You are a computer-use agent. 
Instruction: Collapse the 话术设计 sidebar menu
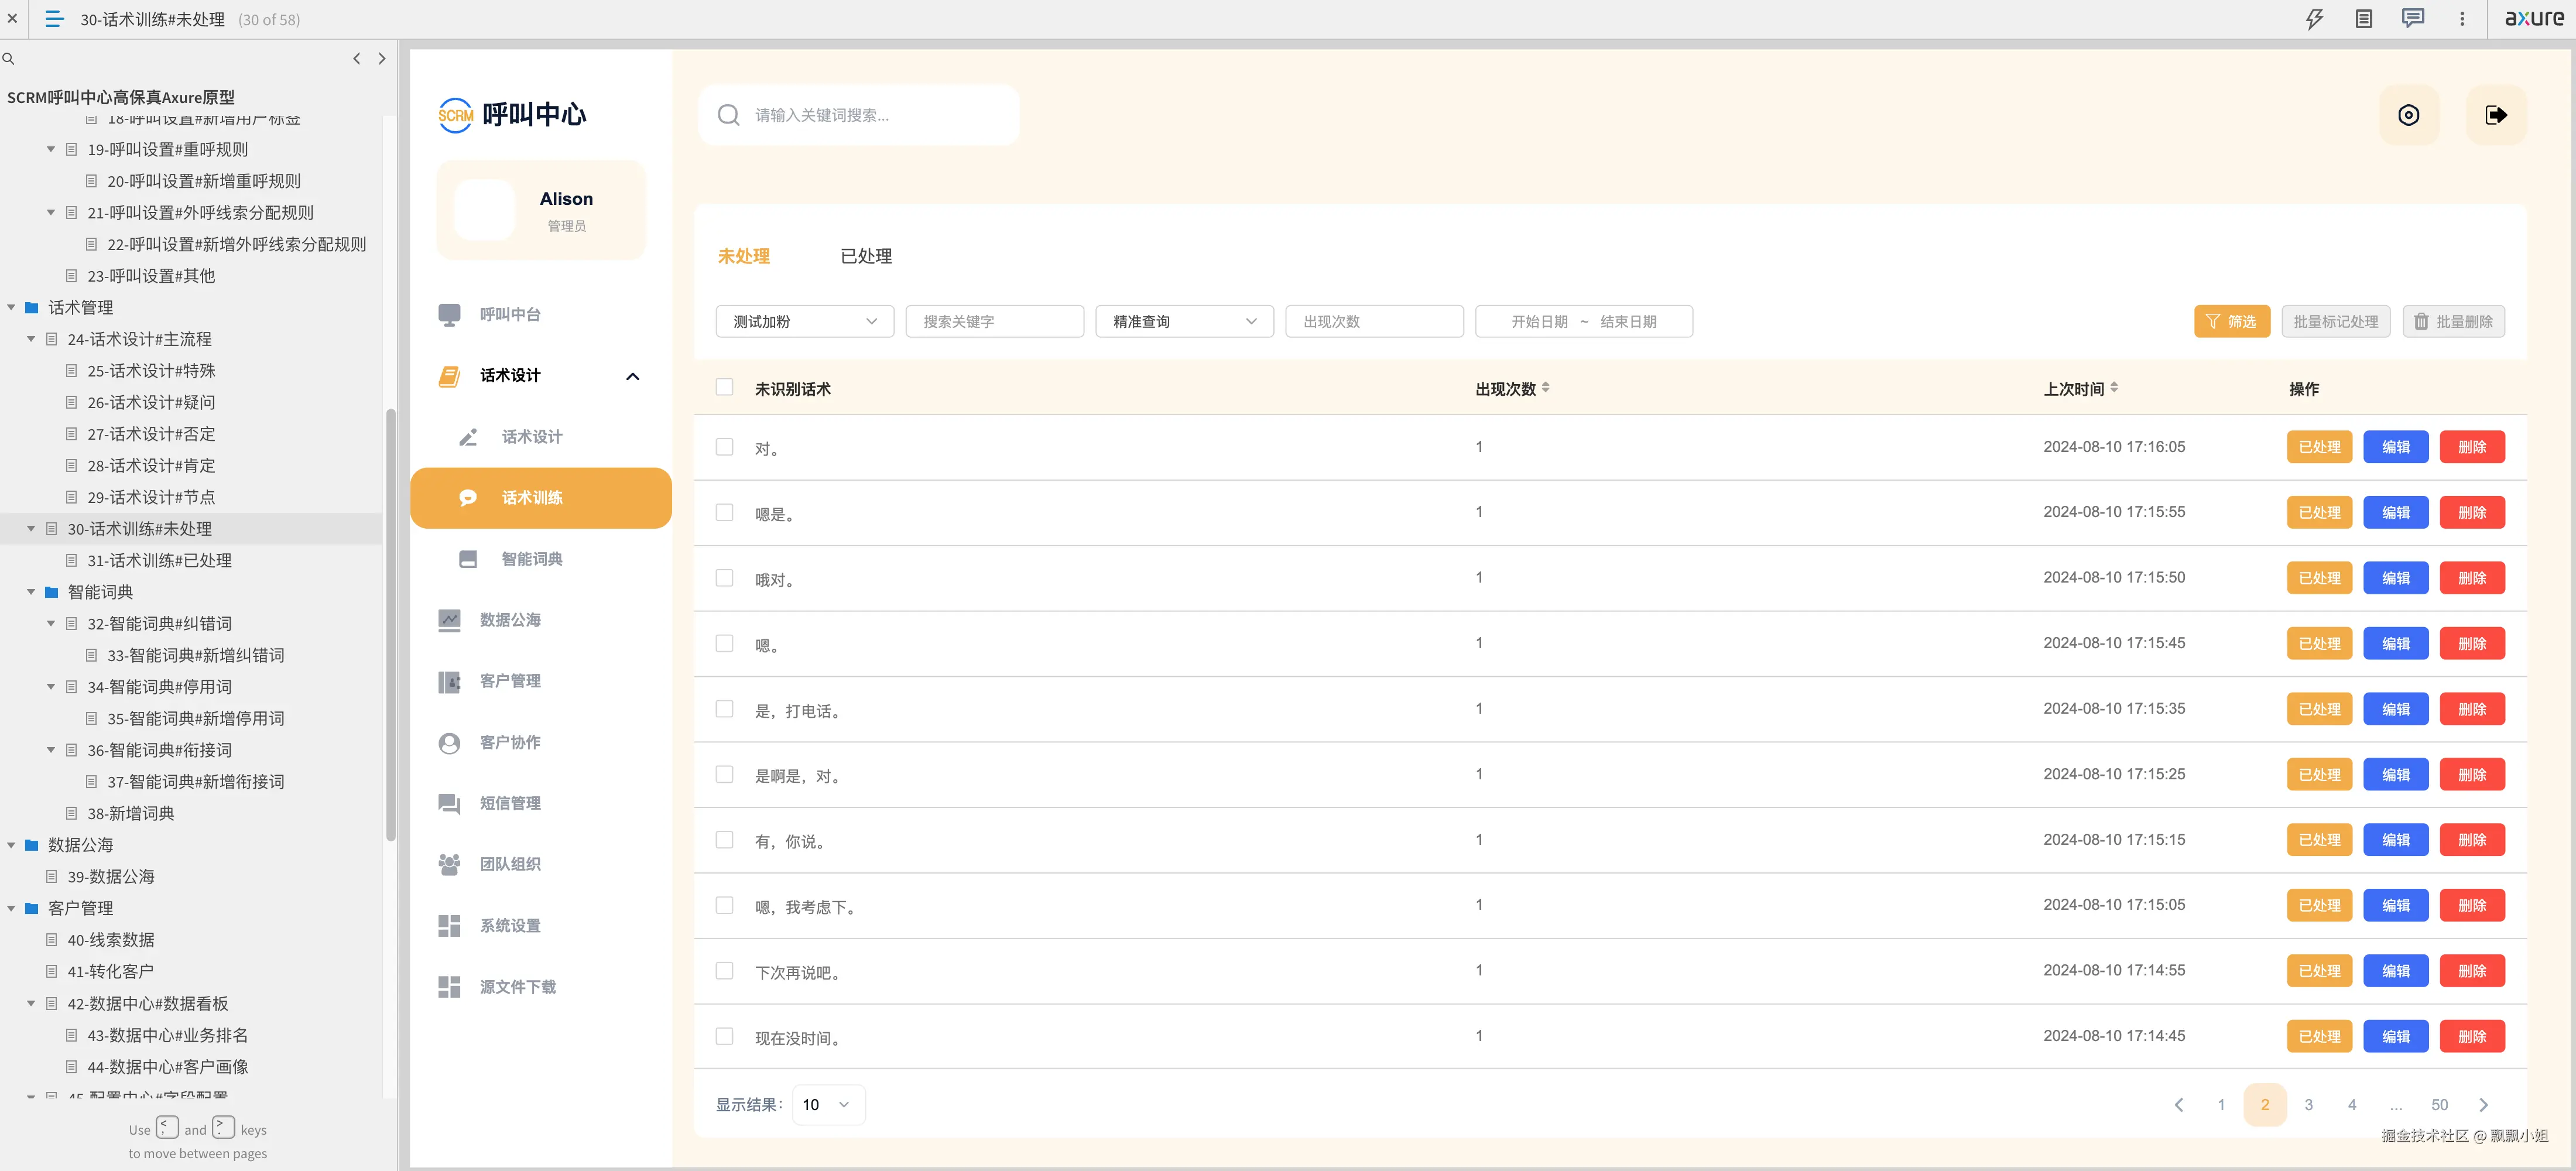point(632,376)
